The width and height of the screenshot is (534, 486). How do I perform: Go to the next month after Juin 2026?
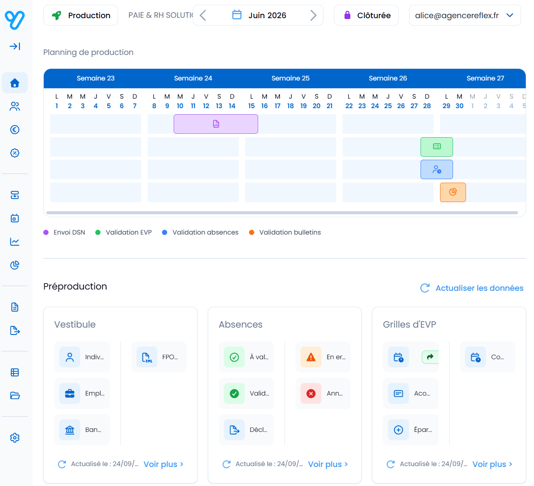(314, 16)
